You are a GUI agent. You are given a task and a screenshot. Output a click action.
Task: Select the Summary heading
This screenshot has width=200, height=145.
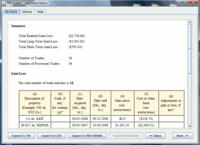click(19, 26)
